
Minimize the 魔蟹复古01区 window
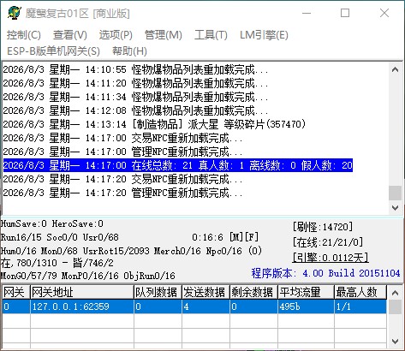[307, 13]
